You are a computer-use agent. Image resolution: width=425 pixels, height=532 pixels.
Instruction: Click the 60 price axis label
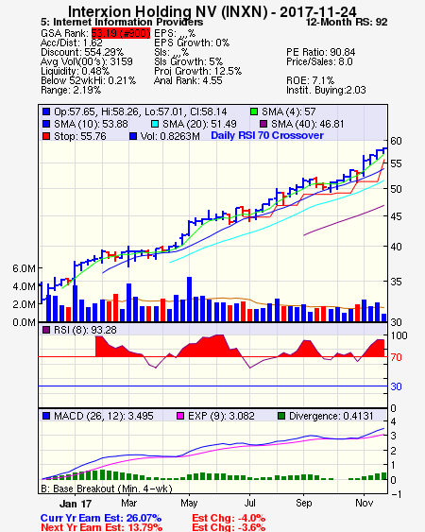pos(396,141)
